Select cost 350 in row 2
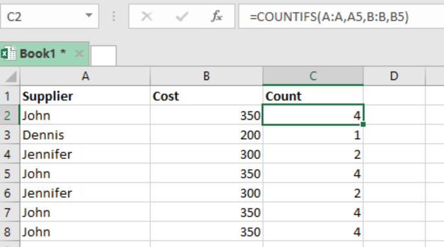The image size is (444, 247). click(x=206, y=115)
